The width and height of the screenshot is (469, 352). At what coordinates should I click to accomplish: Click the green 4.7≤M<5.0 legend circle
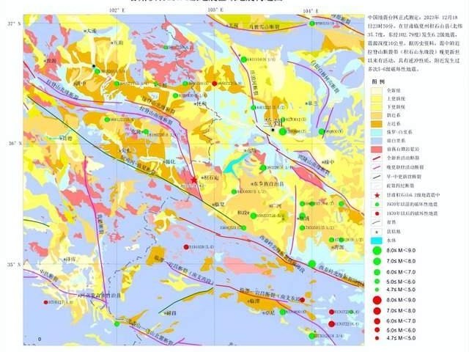pos(375,290)
